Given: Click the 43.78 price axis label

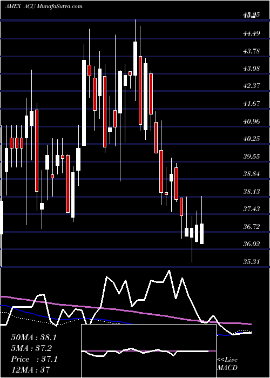Looking at the screenshot, I should point(252,51).
